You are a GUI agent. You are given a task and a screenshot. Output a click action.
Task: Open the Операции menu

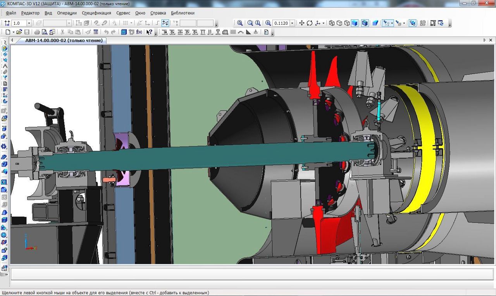tap(67, 13)
